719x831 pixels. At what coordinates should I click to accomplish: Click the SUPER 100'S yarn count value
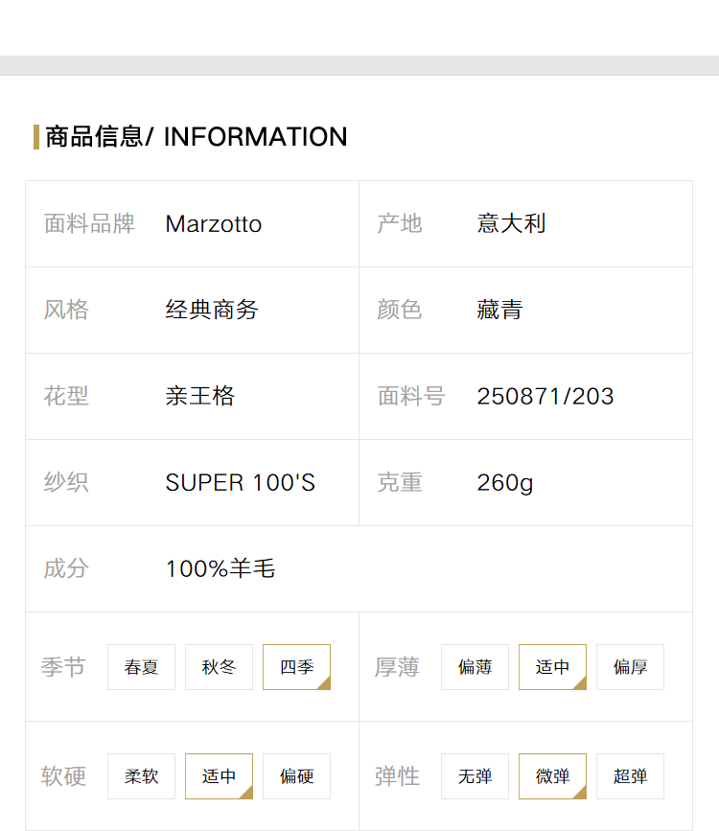(x=241, y=482)
